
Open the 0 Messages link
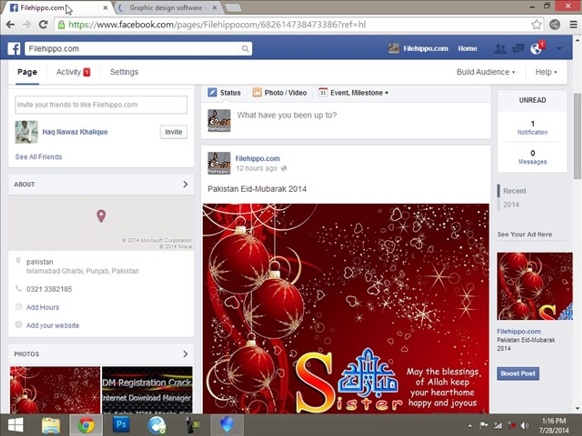point(532,157)
